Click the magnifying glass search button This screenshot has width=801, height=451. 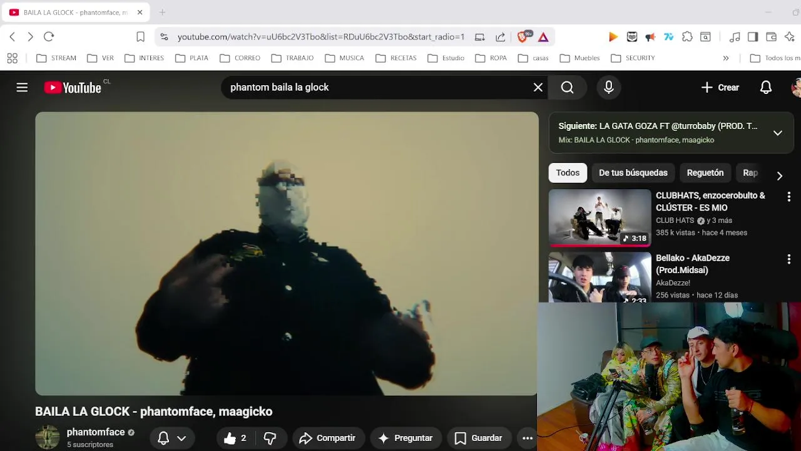click(567, 88)
